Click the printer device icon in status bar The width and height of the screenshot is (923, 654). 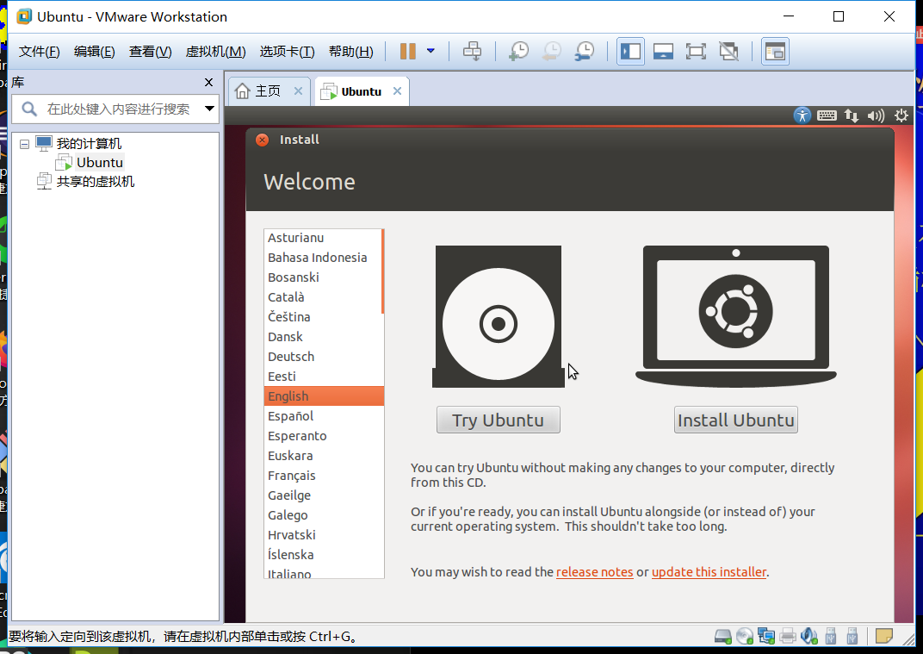pyautogui.click(x=788, y=636)
